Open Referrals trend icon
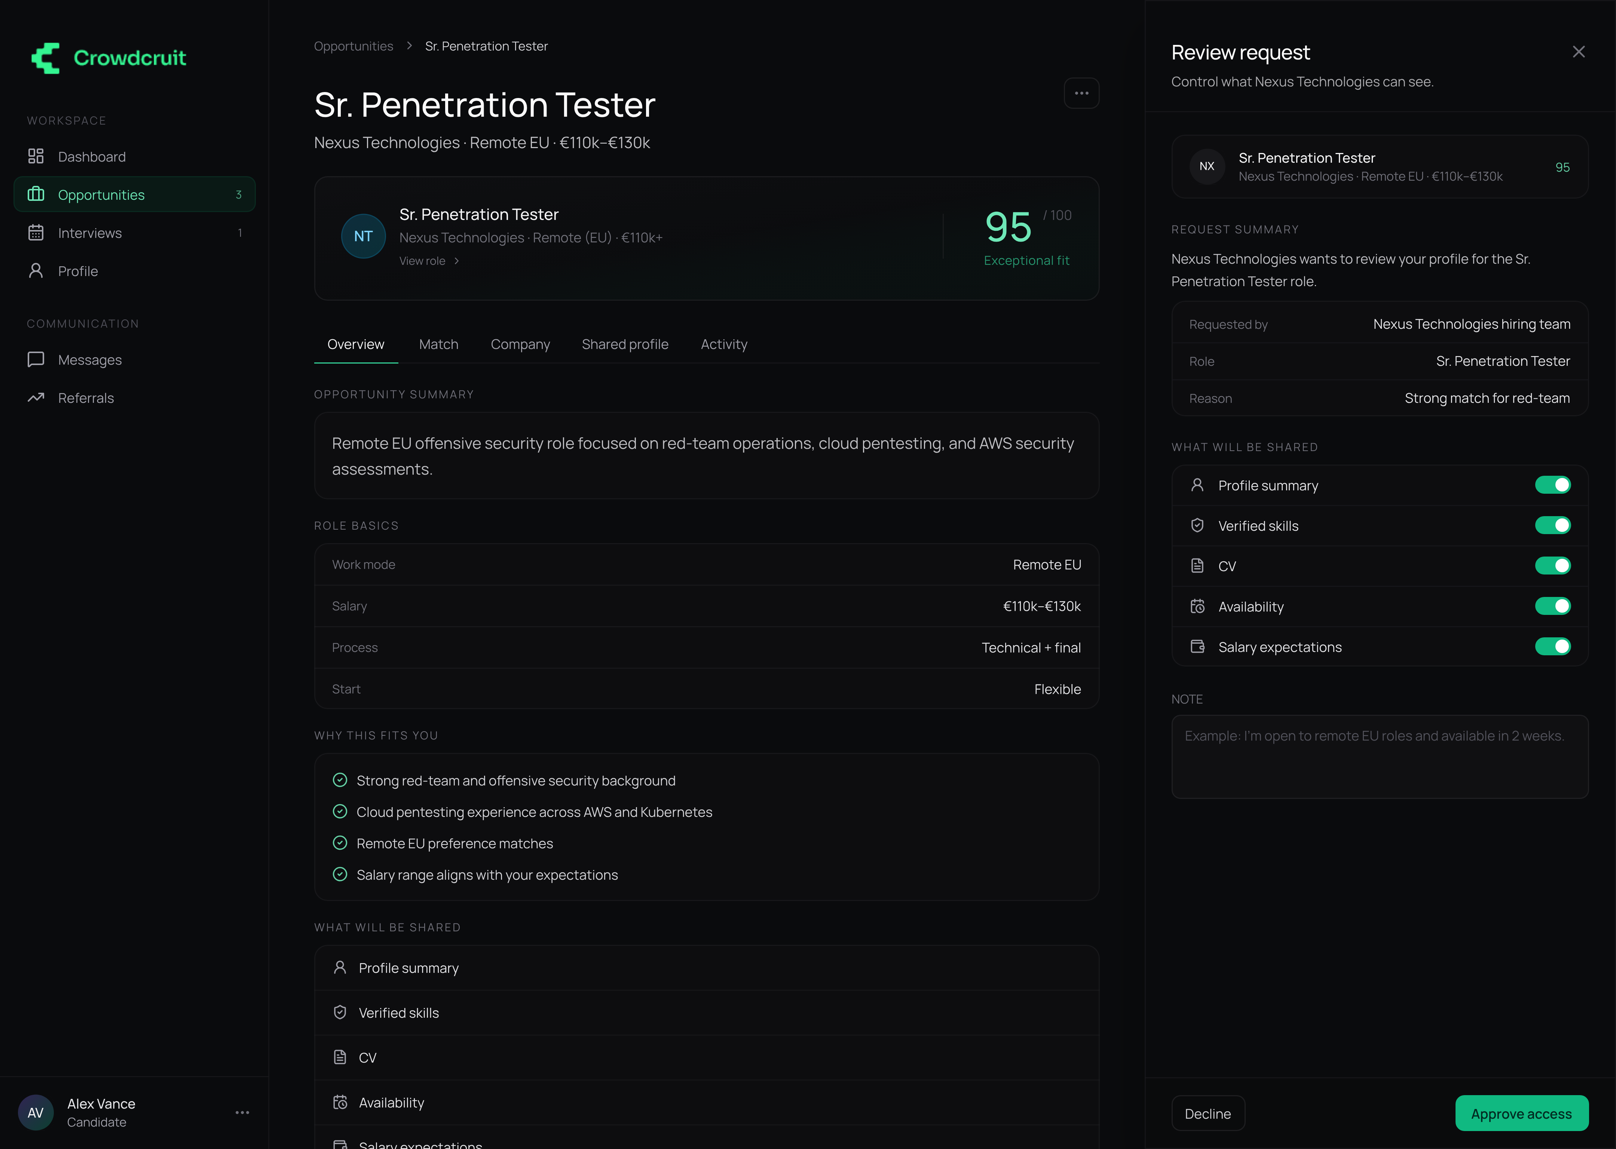This screenshot has height=1149, width=1616. tap(36, 398)
